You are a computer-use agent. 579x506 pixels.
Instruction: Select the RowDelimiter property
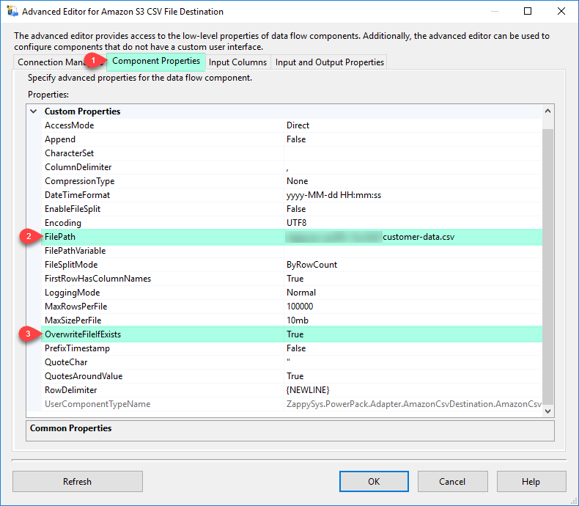click(x=71, y=390)
